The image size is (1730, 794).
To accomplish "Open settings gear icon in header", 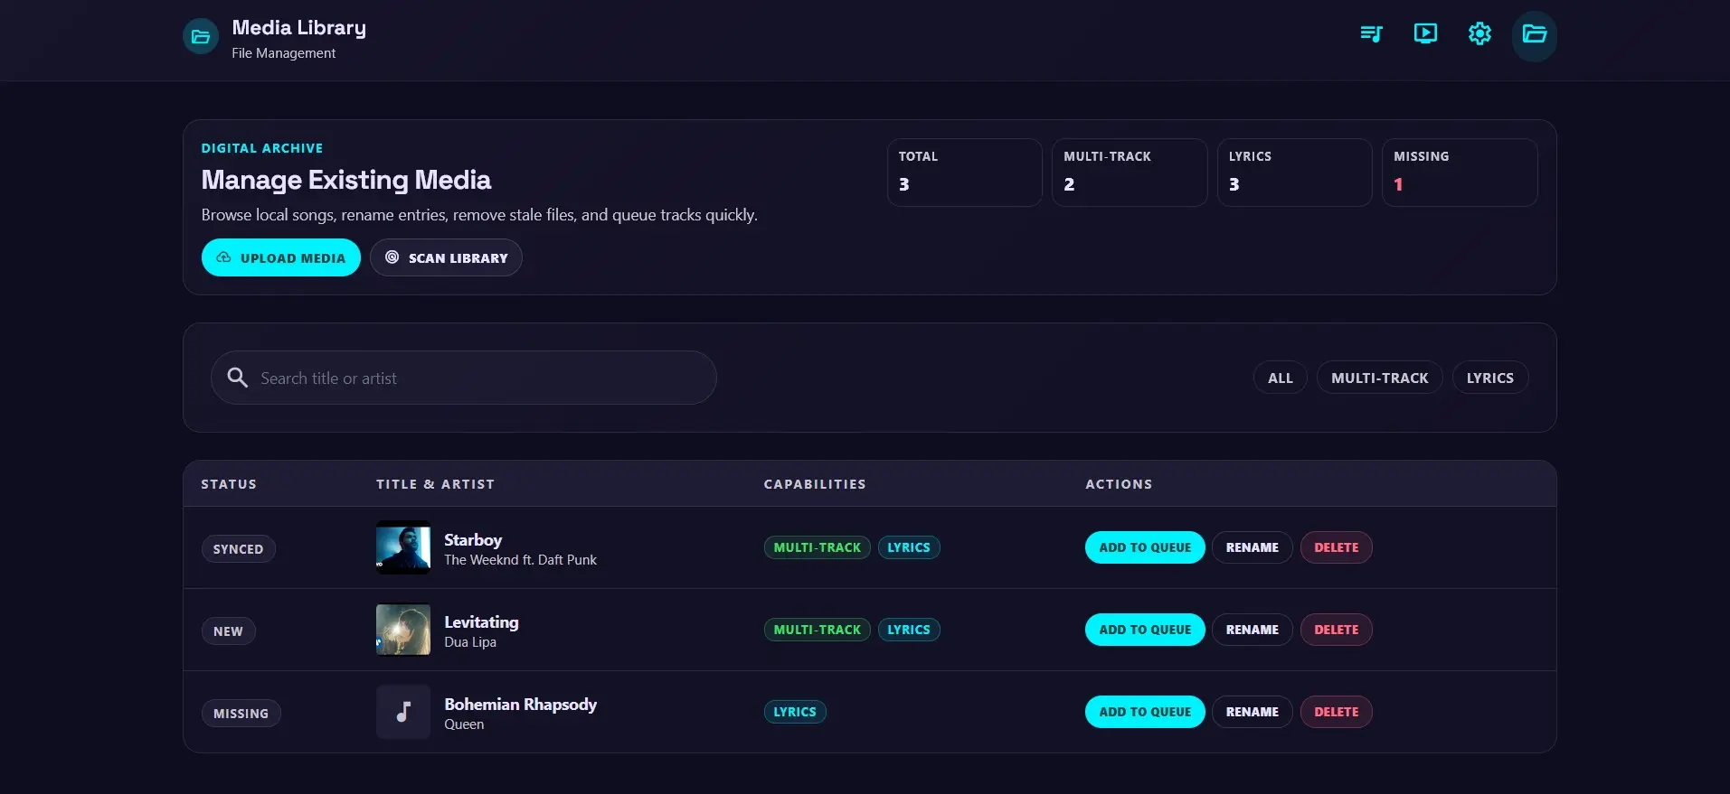I will click(x=1479, y=34).
